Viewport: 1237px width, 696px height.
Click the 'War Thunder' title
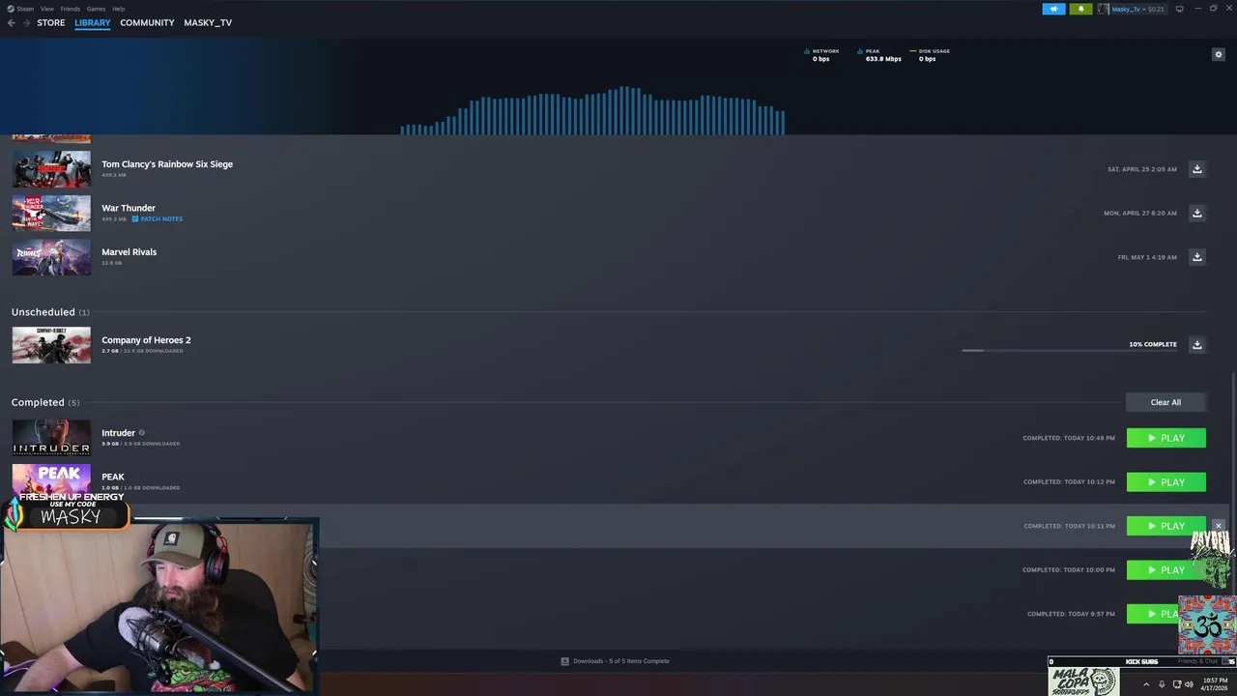(x=129, y=208)
